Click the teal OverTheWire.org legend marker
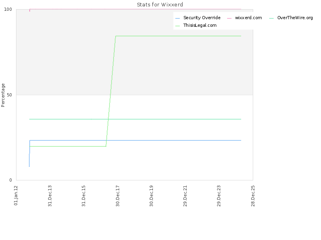The height and width of the screenshot is (240, 321). (271, 18)
